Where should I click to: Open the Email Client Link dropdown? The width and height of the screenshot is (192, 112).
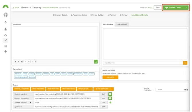[103, 89]
